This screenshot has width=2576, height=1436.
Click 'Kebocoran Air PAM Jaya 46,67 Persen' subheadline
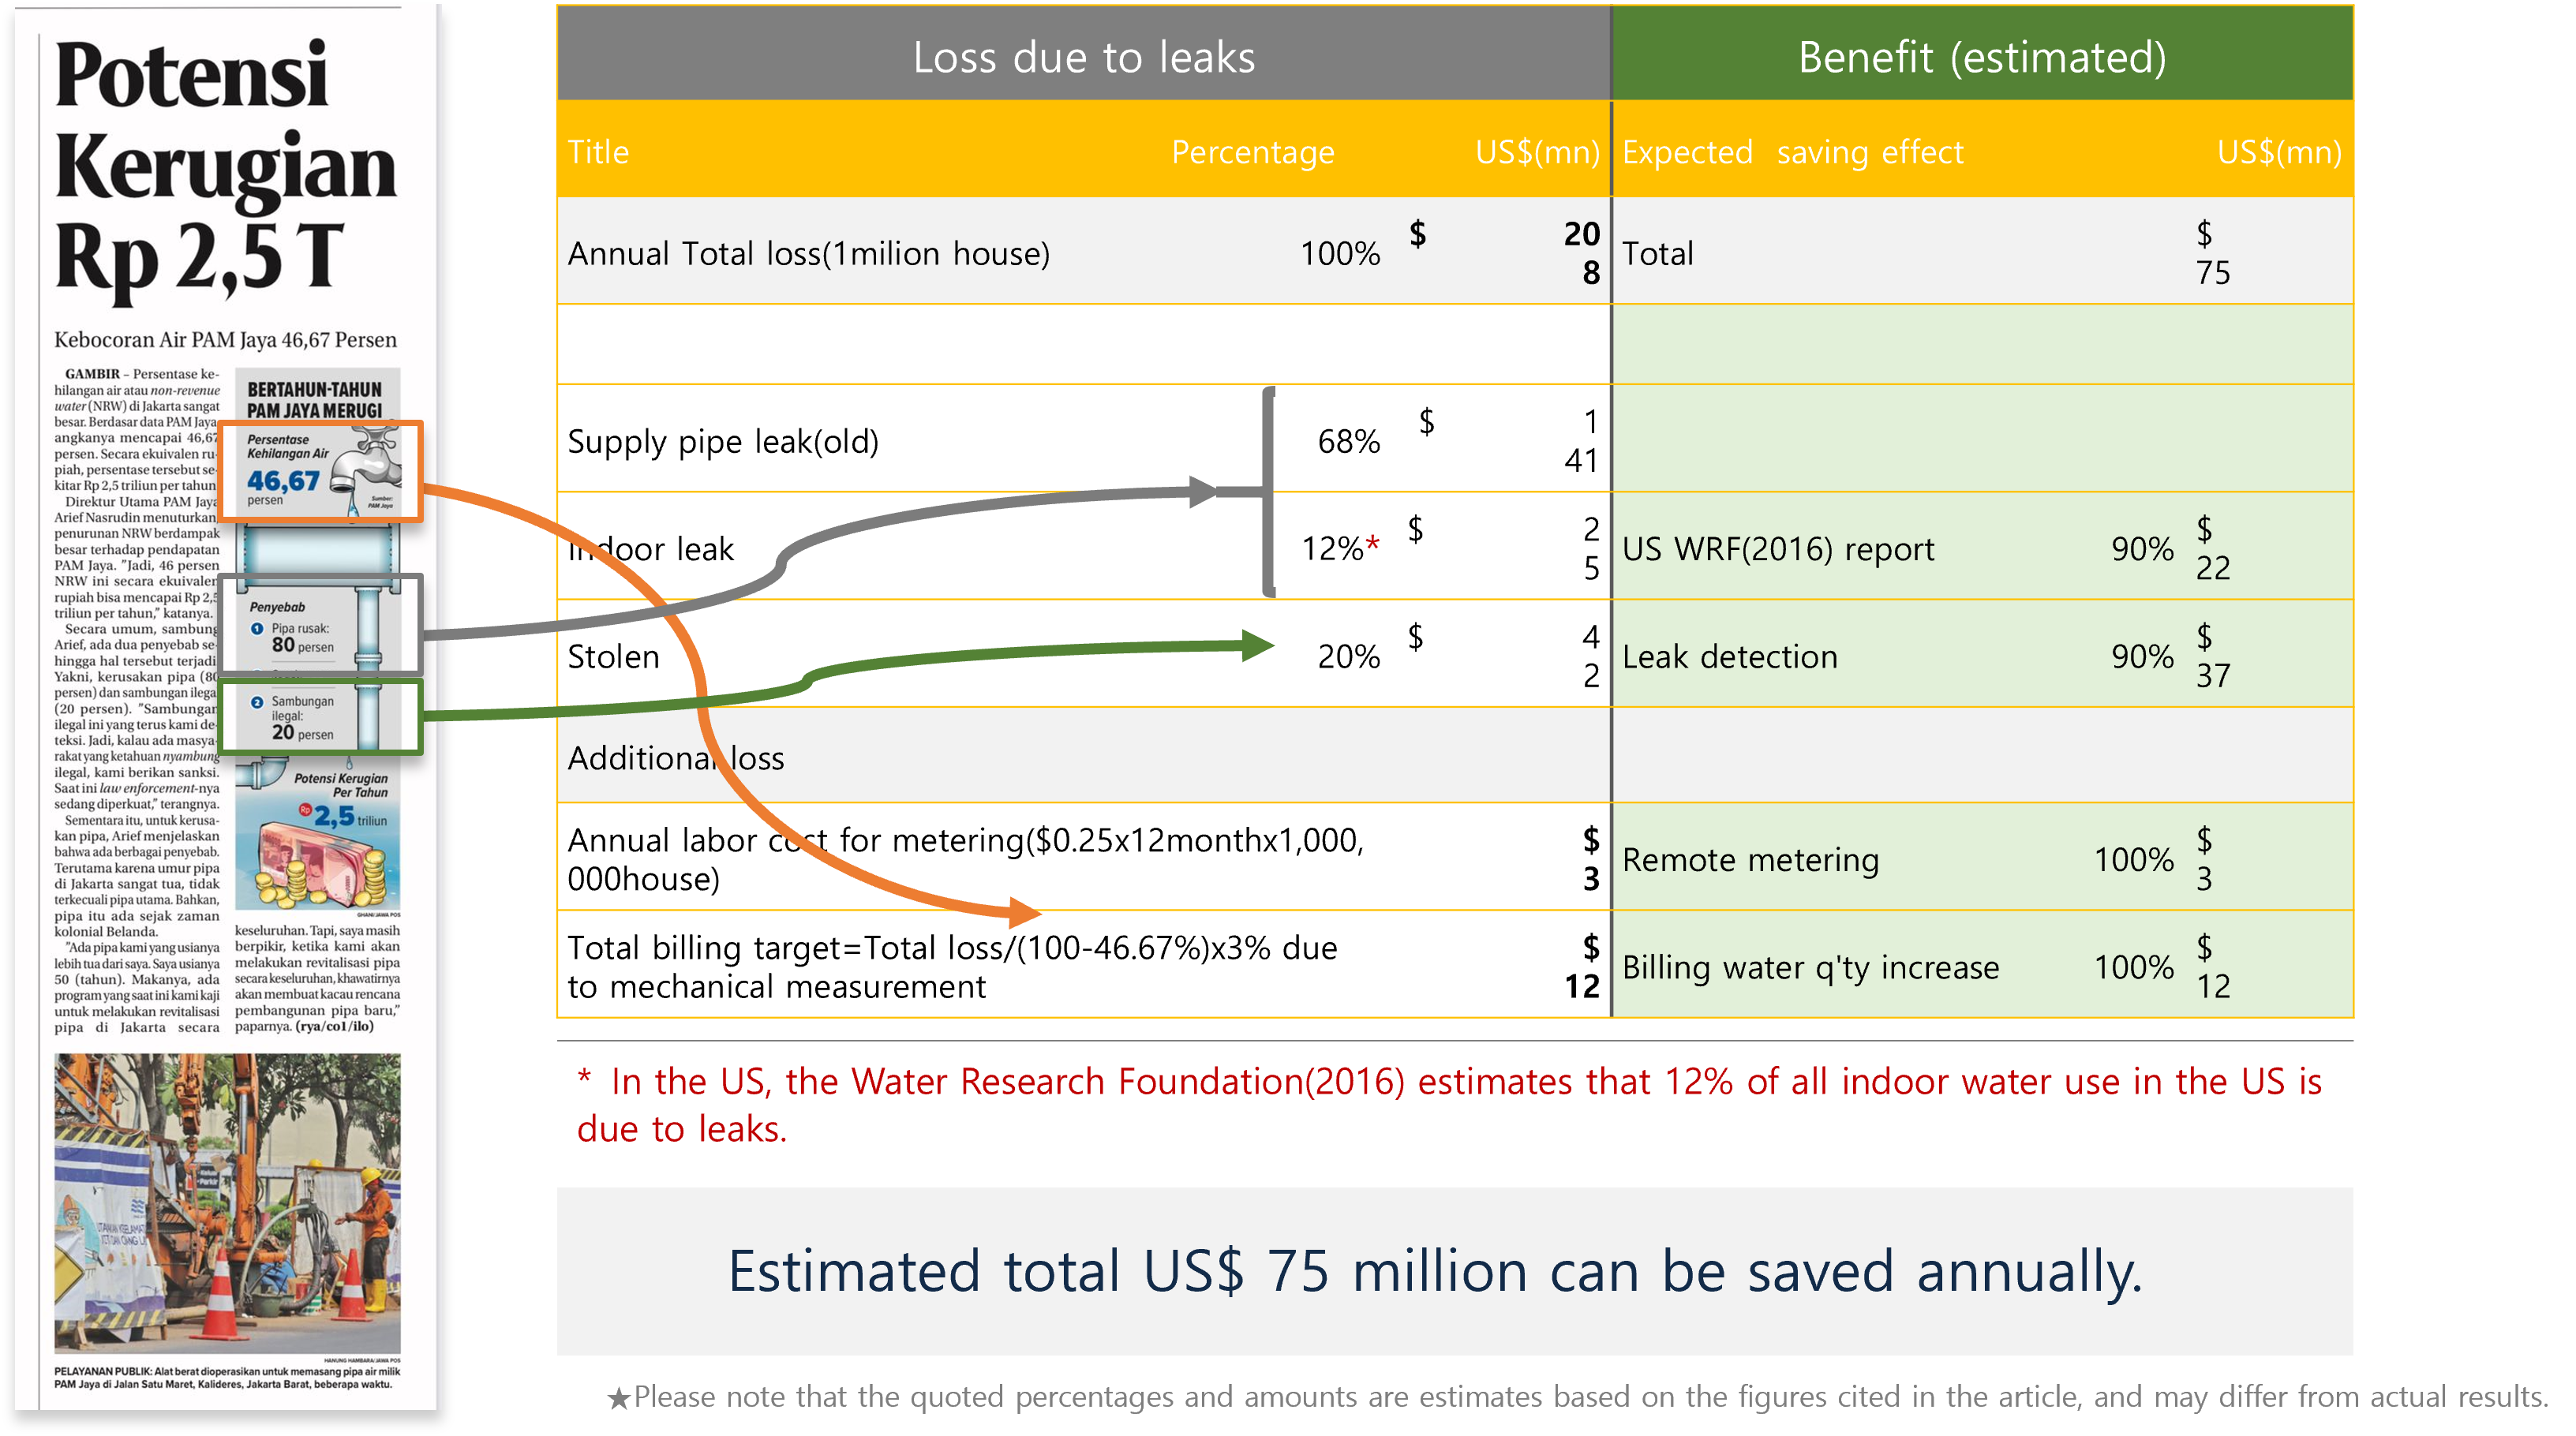point(225,340)
